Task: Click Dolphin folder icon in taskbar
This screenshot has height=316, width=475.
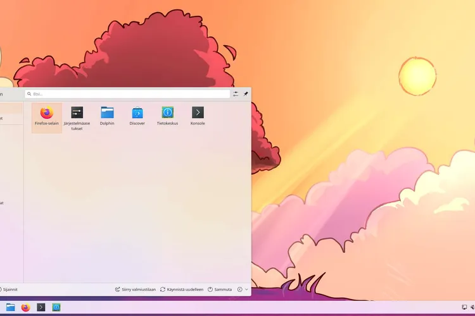Action: pyautogui.click(x=10, y=307)
